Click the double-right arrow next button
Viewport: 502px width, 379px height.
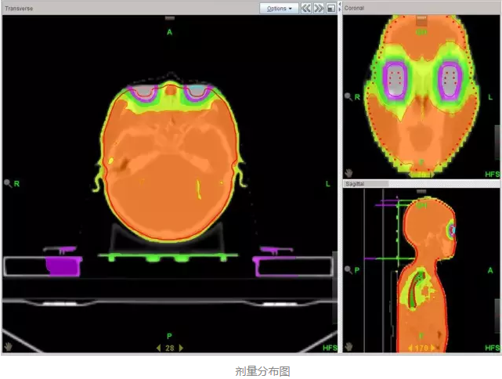click(319, 8)
